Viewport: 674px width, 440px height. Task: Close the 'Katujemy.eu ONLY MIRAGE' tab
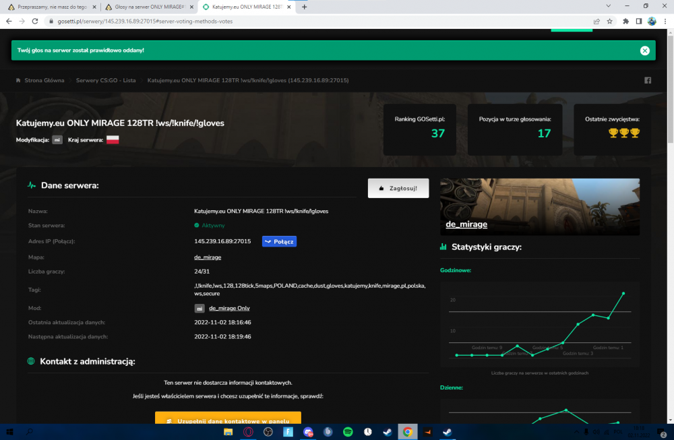(289, 7)
